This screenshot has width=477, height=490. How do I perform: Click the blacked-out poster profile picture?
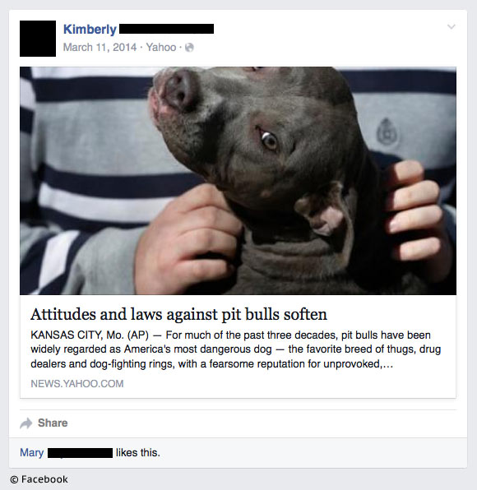(38, 39)
